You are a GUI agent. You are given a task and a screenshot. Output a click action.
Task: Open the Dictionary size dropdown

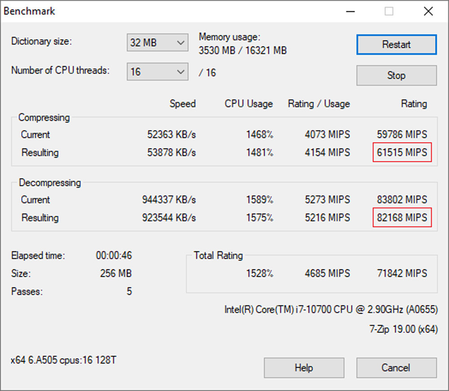[x=157, y=43]
